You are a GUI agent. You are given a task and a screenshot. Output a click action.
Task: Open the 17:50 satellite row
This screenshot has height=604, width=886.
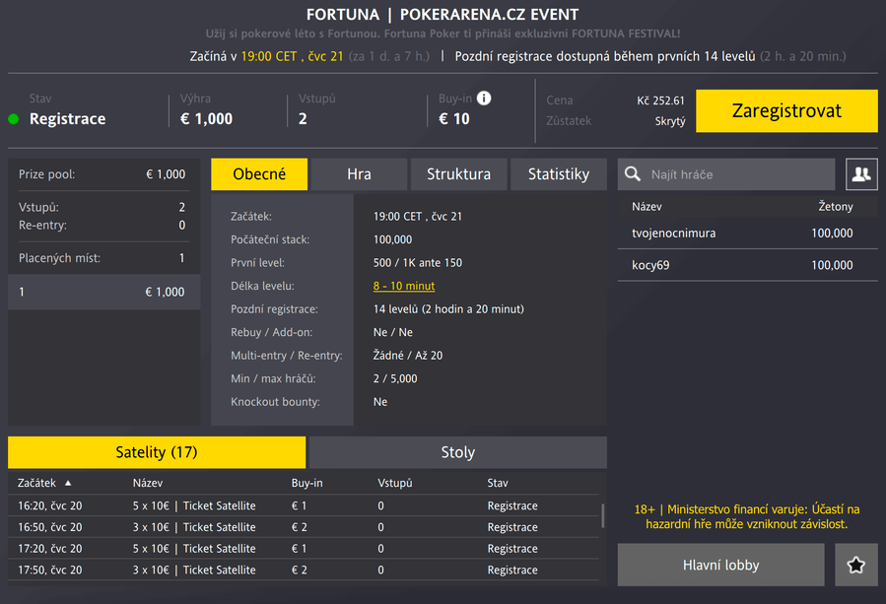[304, 570]
